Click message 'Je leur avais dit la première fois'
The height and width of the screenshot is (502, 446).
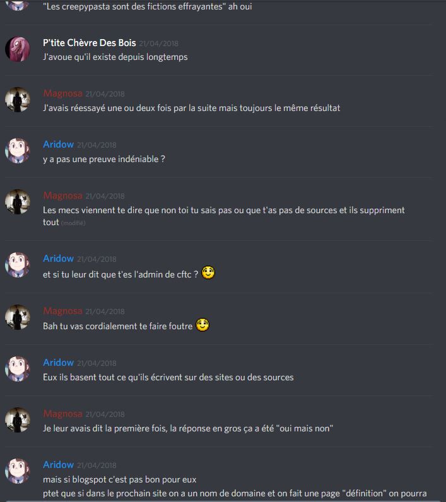click(x=188, y=428)
